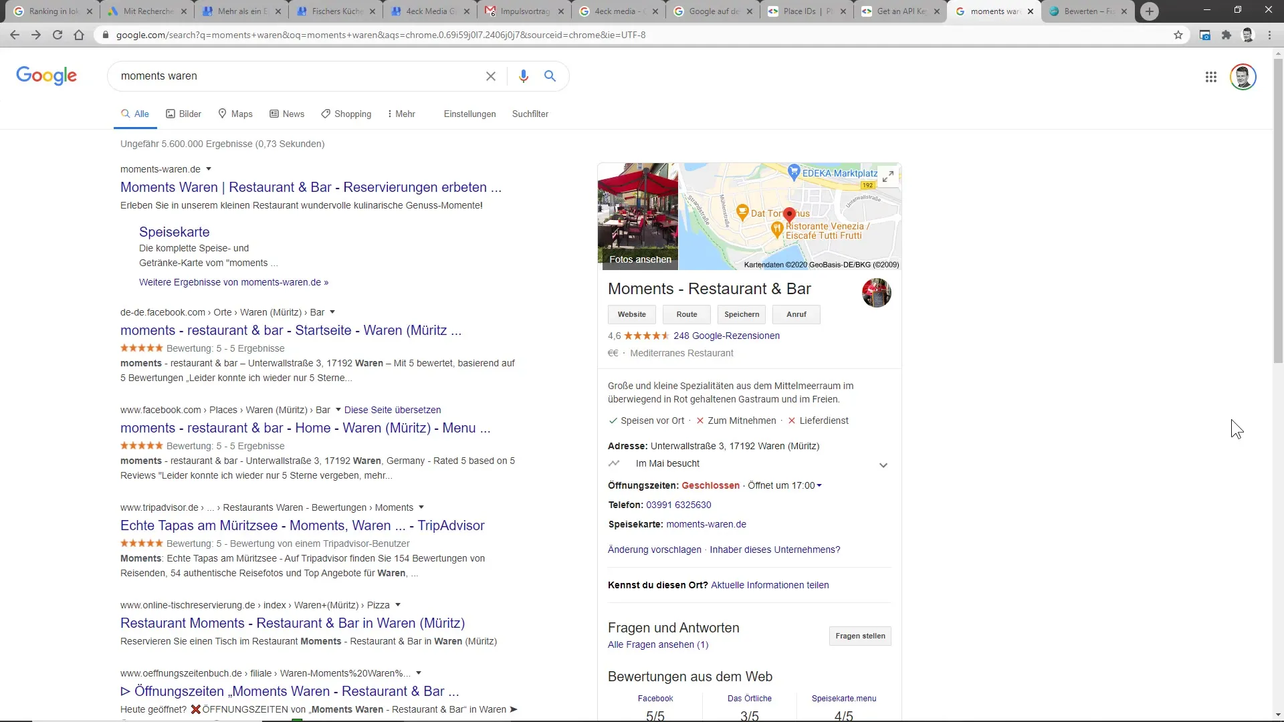Open Chrome's three-dot menu
The height and width of the screenshot is (722, 1284).
(1269, 35)
